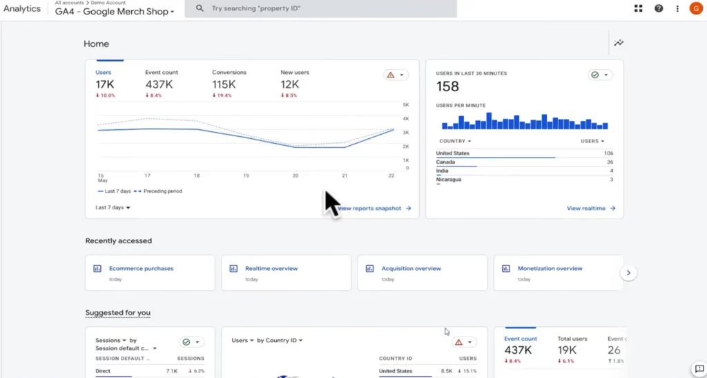Select Total users tab in bottom right card
Image resolution: width=707 pixels, height=378 pixels.
click(572, 350)
